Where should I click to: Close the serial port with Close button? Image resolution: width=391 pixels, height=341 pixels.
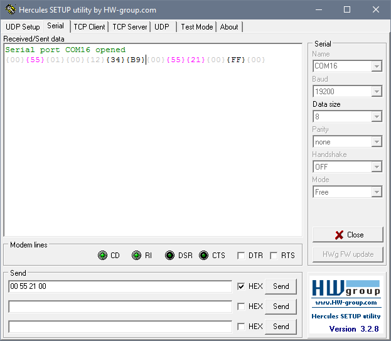click(x=348, y=235)
